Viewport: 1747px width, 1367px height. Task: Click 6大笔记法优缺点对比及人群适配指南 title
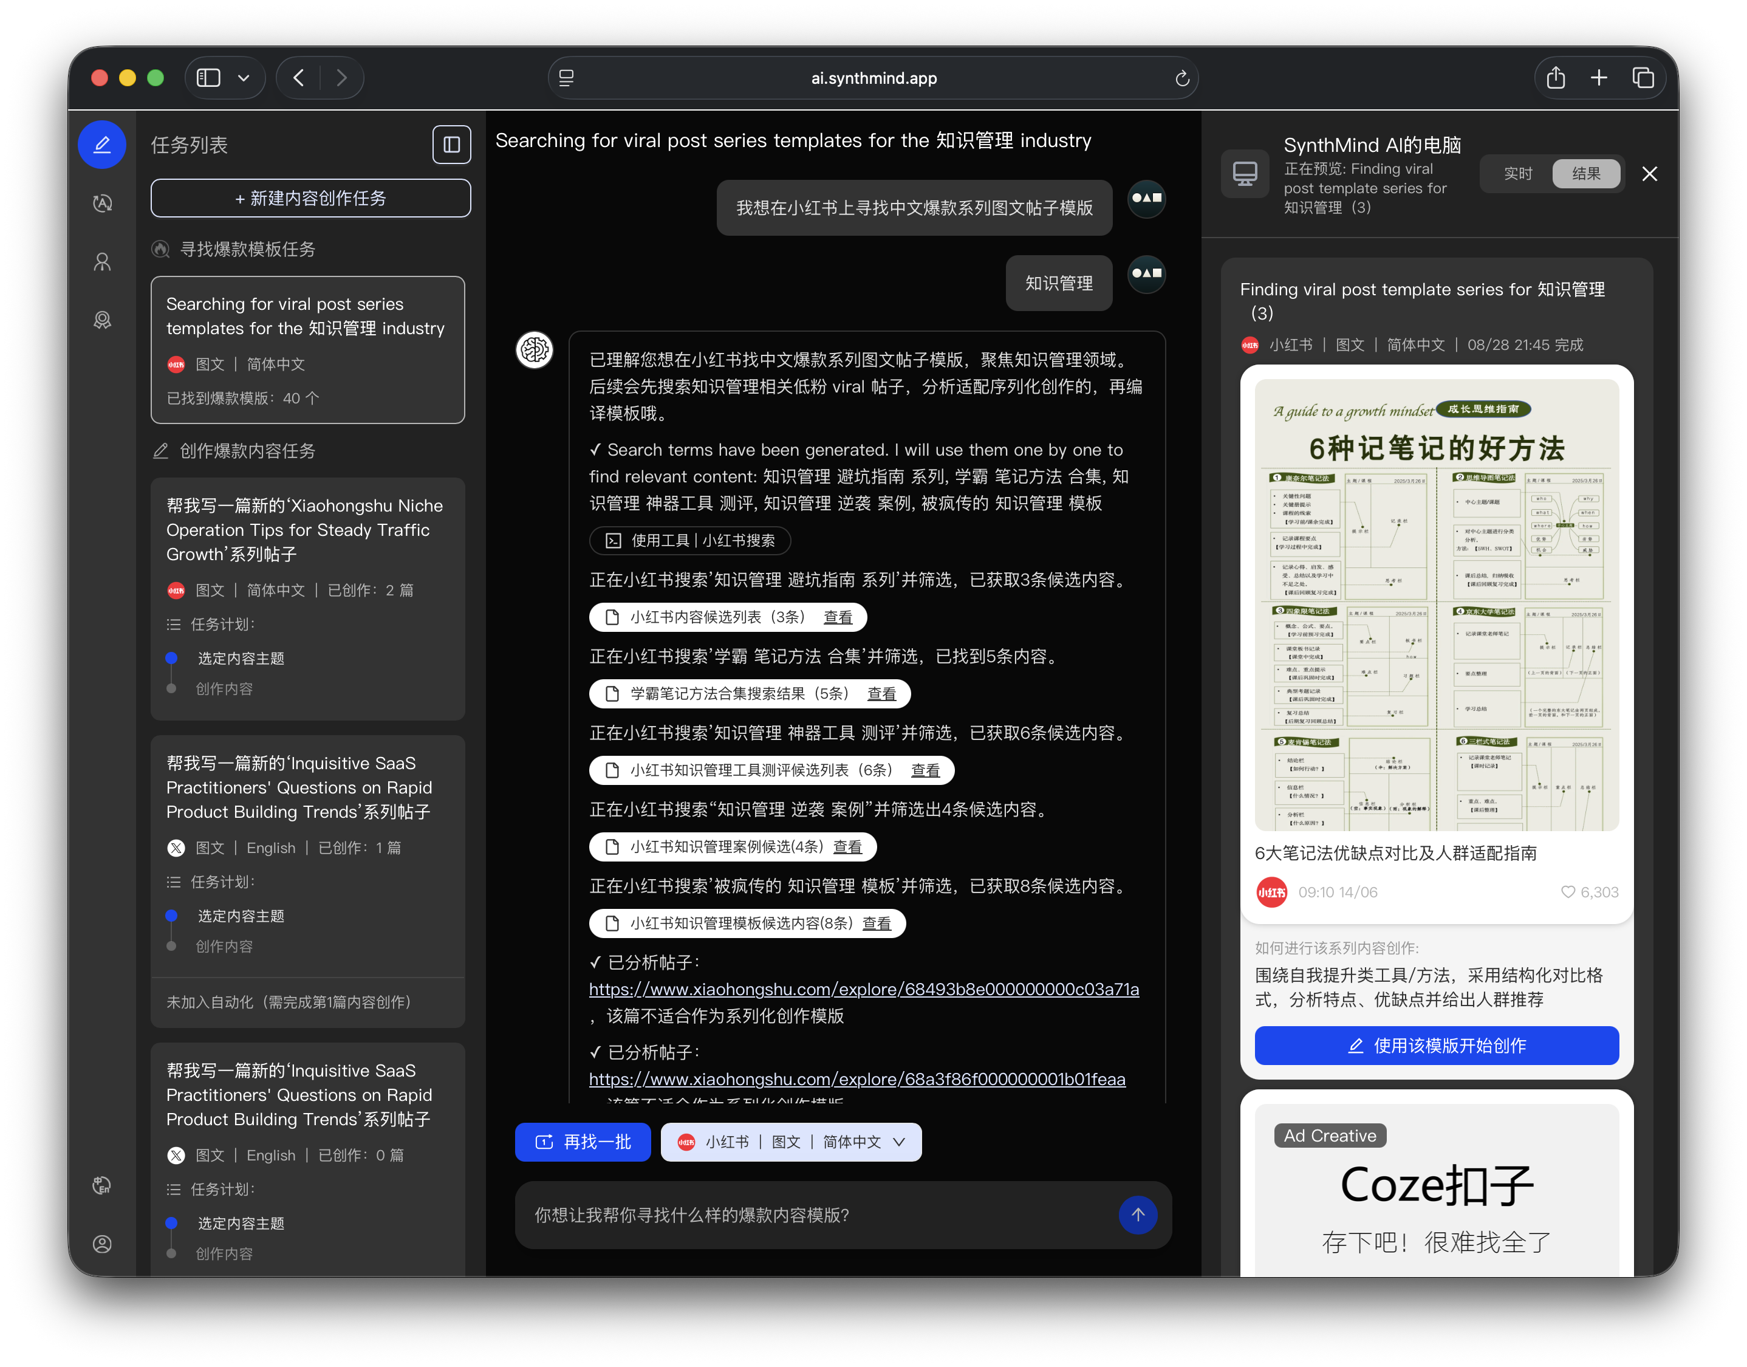click(1396, 853)
